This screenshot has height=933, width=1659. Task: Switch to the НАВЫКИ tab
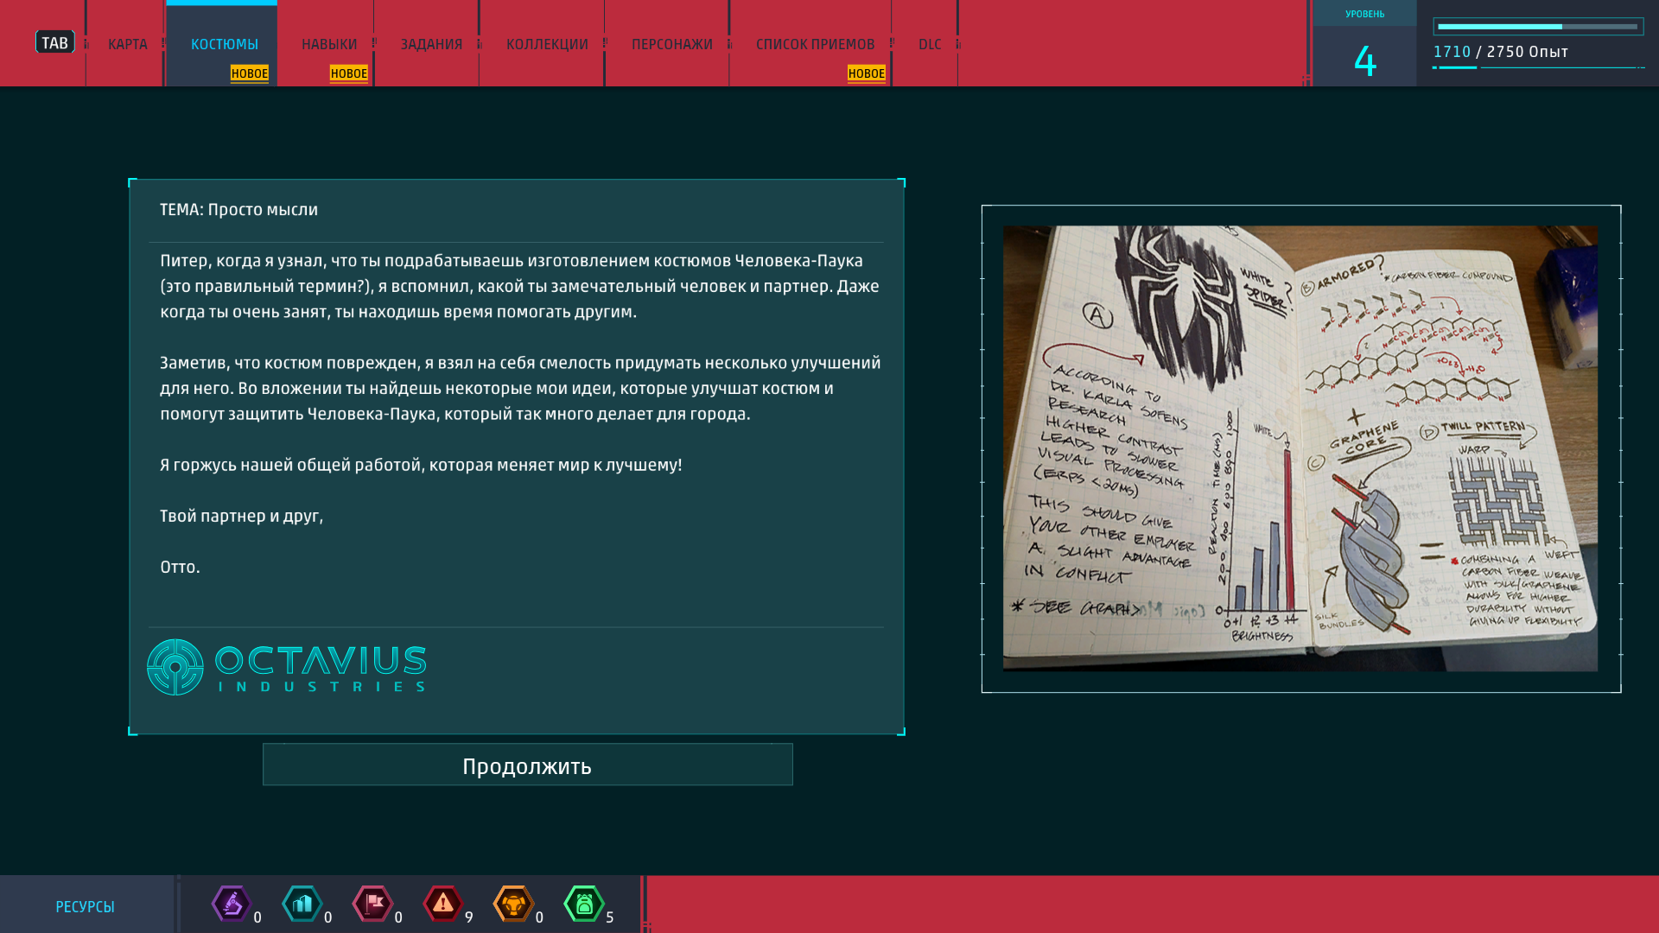point(329,44)
